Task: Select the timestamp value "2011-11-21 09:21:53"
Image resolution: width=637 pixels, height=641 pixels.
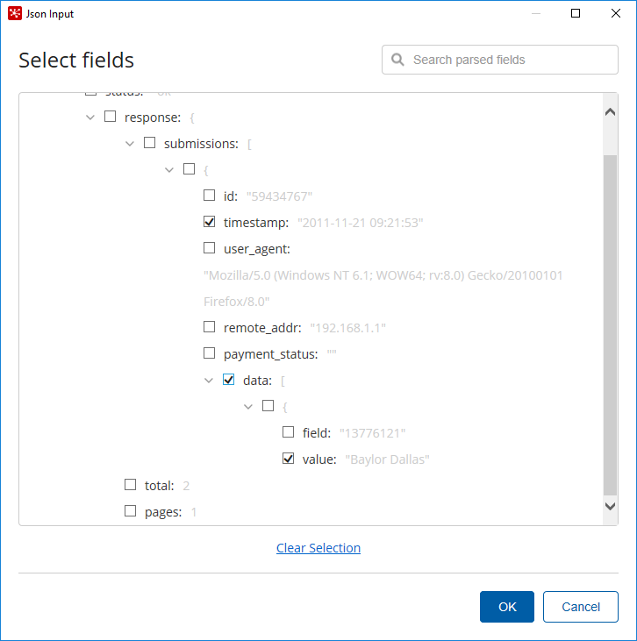Action: click(360, 223)
